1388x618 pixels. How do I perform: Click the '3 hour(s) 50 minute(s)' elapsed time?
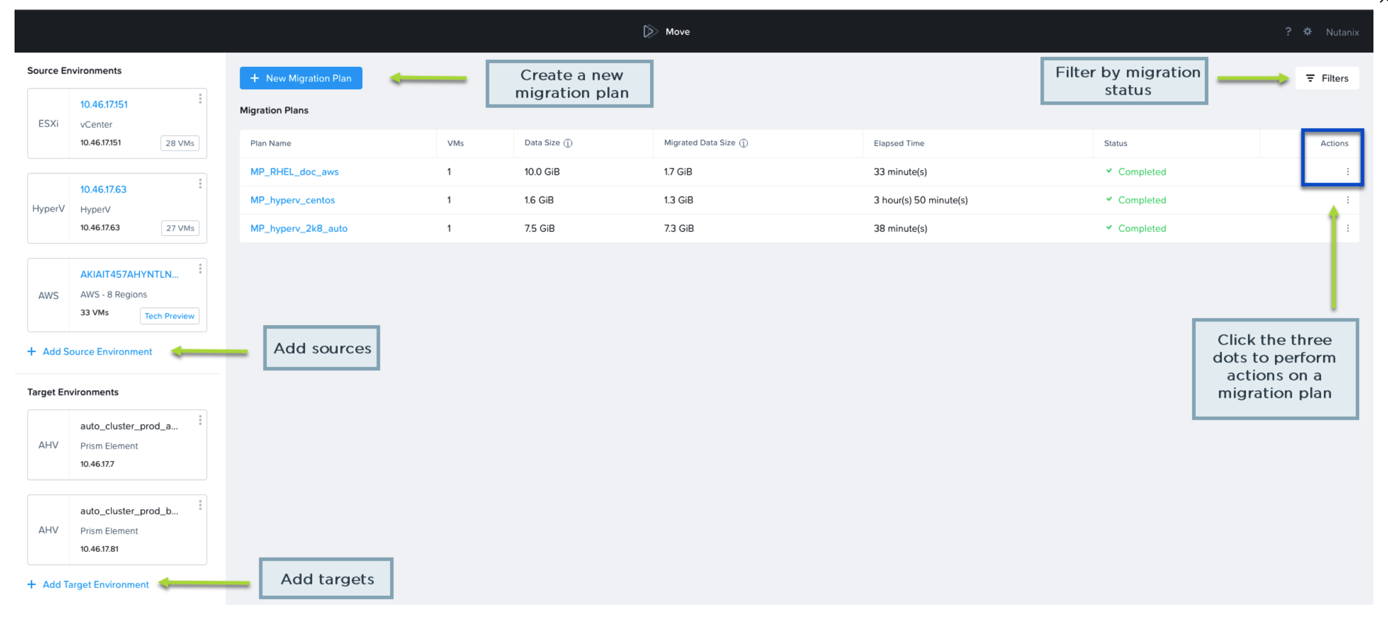920,200
